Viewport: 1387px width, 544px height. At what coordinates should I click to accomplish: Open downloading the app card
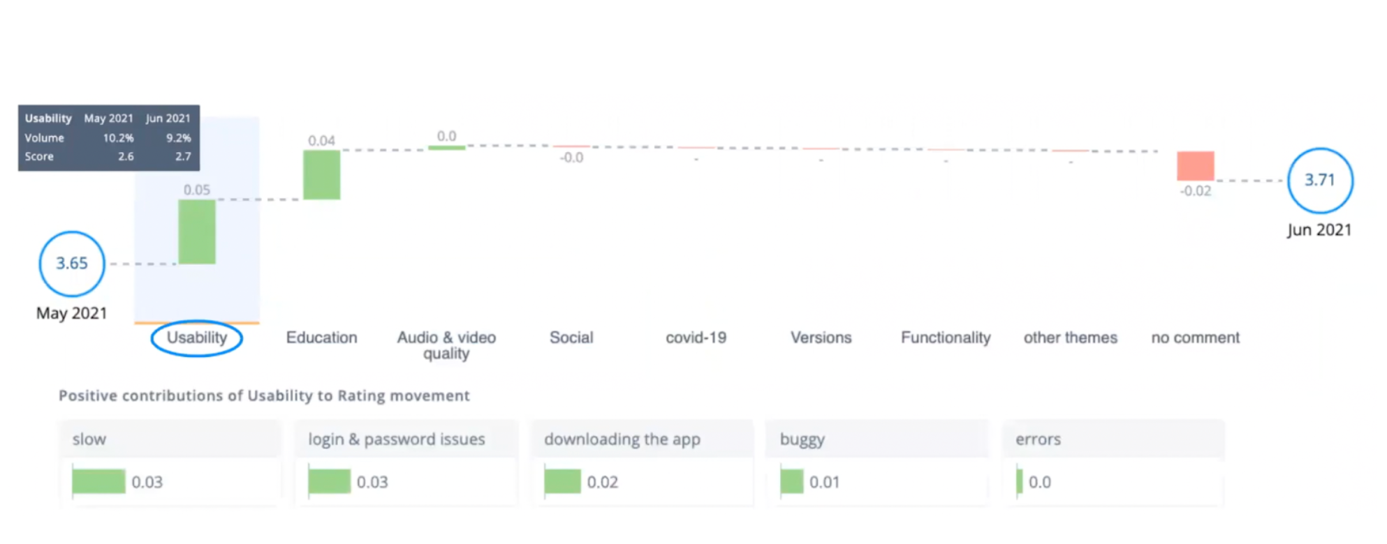point(642,462)
